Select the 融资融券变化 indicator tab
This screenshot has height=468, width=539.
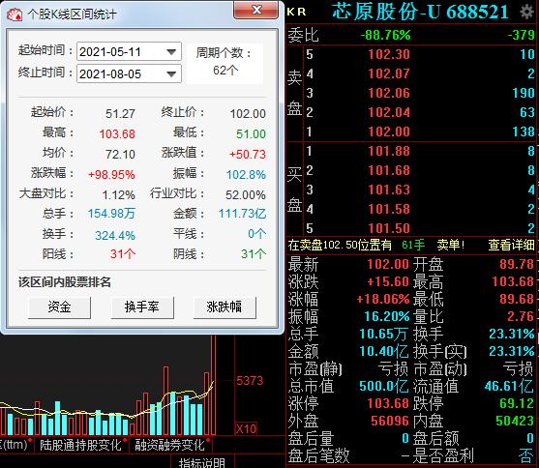pos(170,445)
